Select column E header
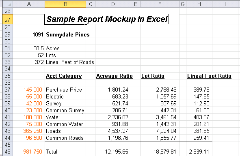Image resolution: width=240 pixels, height=156 pixels. (x=136, y=4)
